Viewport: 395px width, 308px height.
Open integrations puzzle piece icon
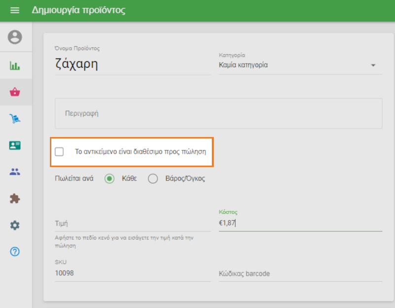tap(15, 199)
